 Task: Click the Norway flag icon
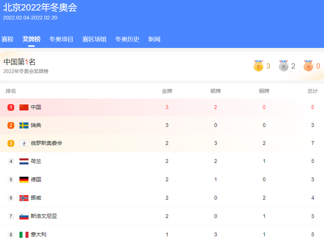[x=24, y=198]
